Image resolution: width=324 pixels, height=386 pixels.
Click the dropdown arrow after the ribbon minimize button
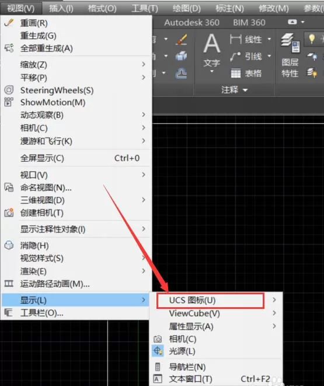click(303, 22)
